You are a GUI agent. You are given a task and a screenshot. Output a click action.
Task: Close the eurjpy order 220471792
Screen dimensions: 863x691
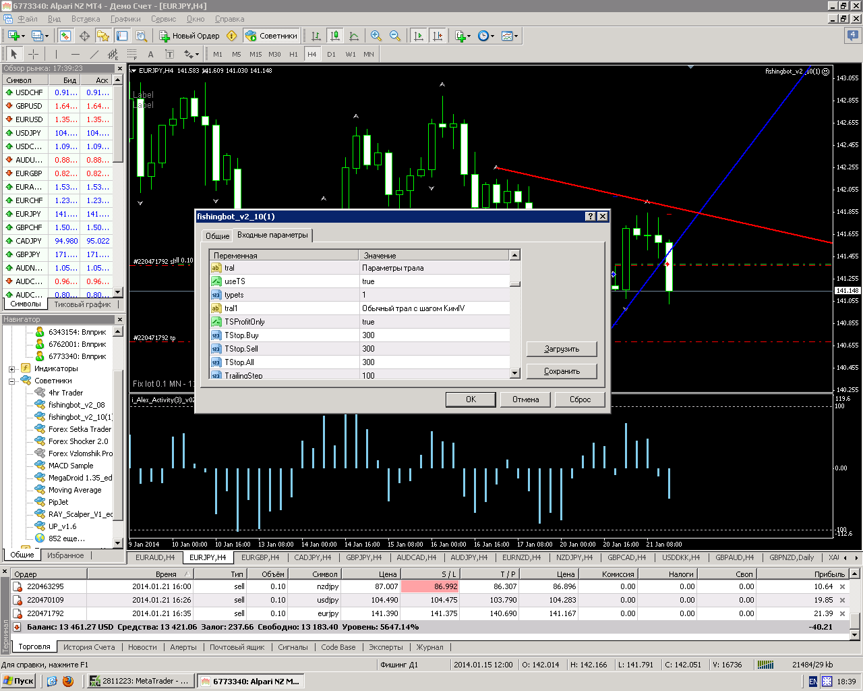pyautogui.click(x=842, y=613)
